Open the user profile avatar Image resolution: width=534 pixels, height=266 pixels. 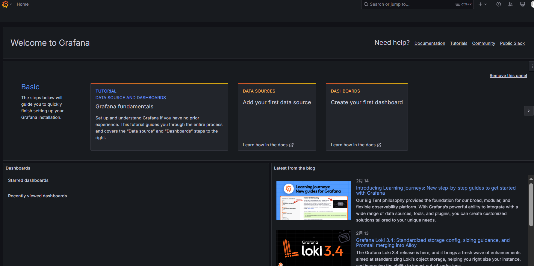click(532, 4)
